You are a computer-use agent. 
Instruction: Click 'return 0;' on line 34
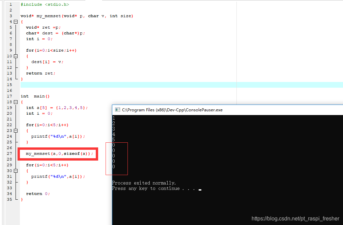[38, 194]
